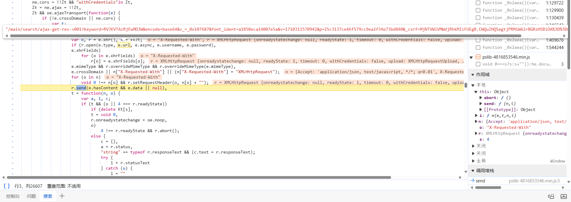The width and height of the screenshot is (571, 202).
Task: Expand the r: XMLHttpRequest variable
Action: coord(476,133)
